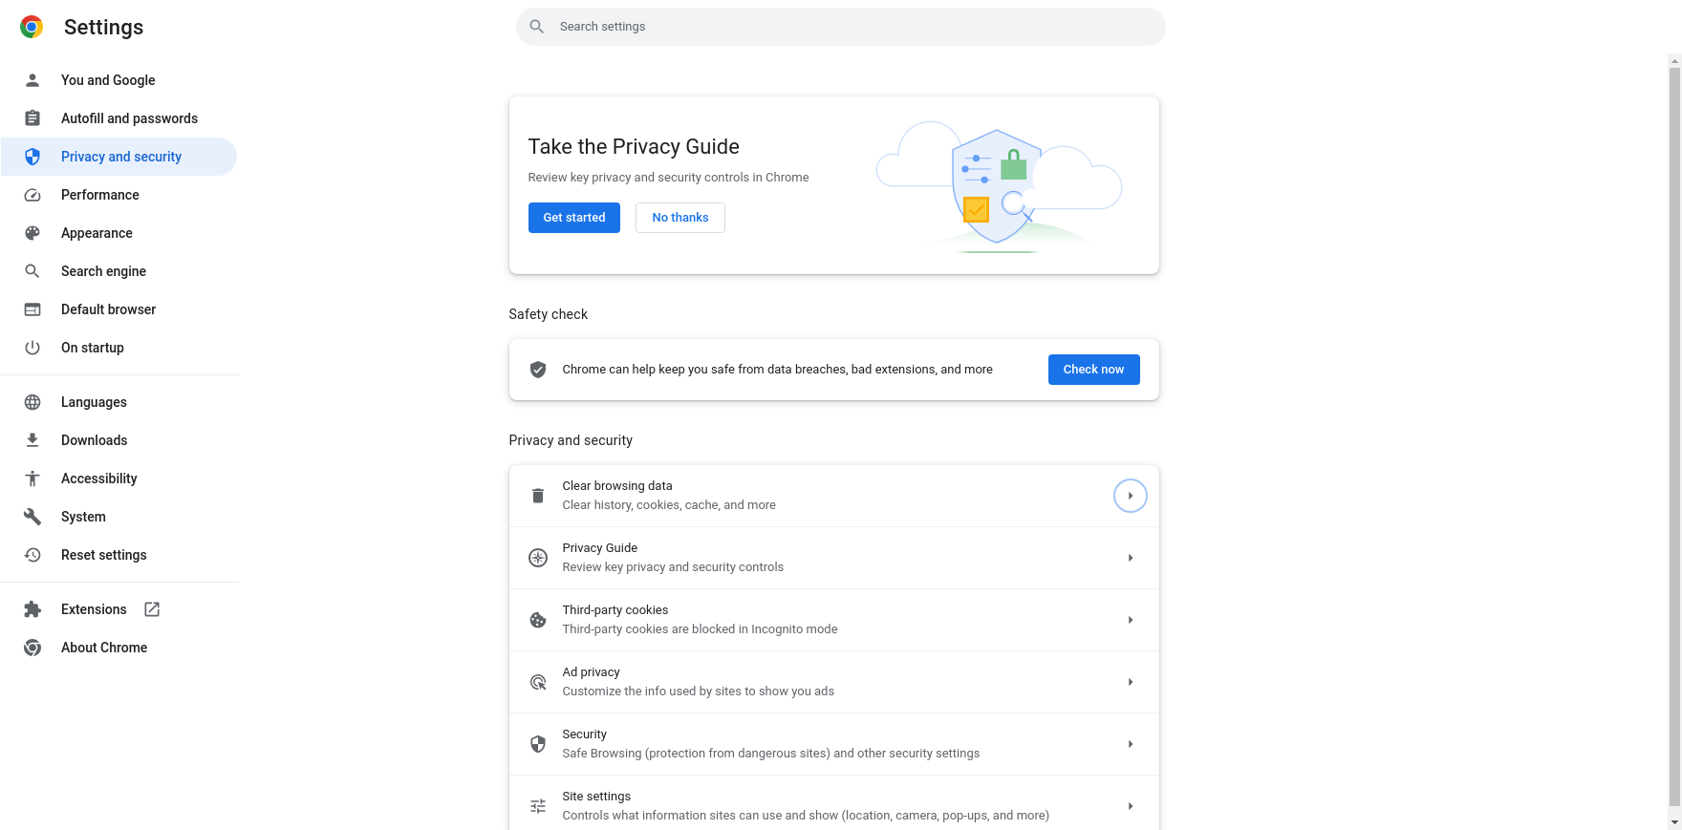Open Default browser settings
This screenshot has height=830, width=1682.
(x=119, y=309)
